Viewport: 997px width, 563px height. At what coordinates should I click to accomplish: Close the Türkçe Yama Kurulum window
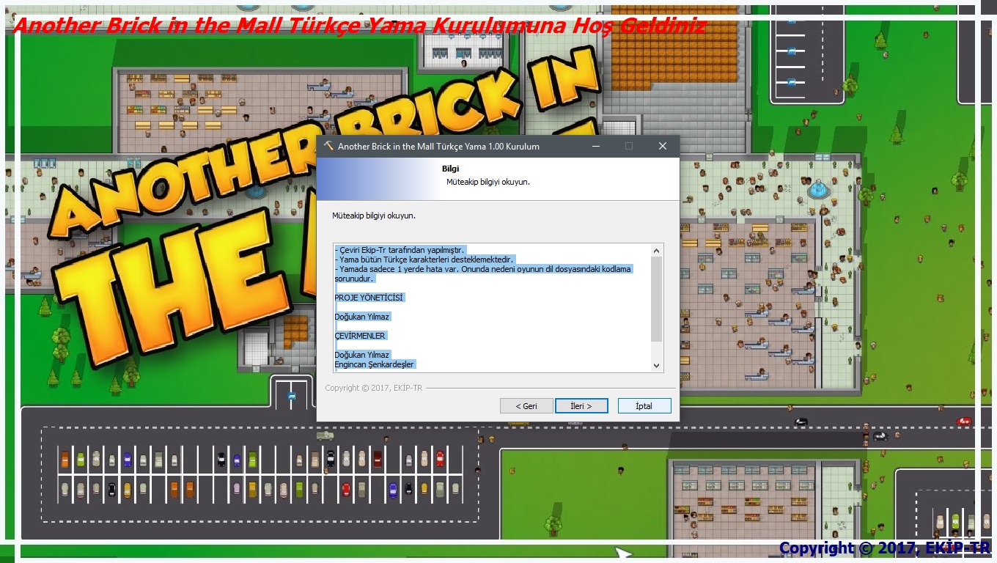pyautogui.click(x=663, y=146)
